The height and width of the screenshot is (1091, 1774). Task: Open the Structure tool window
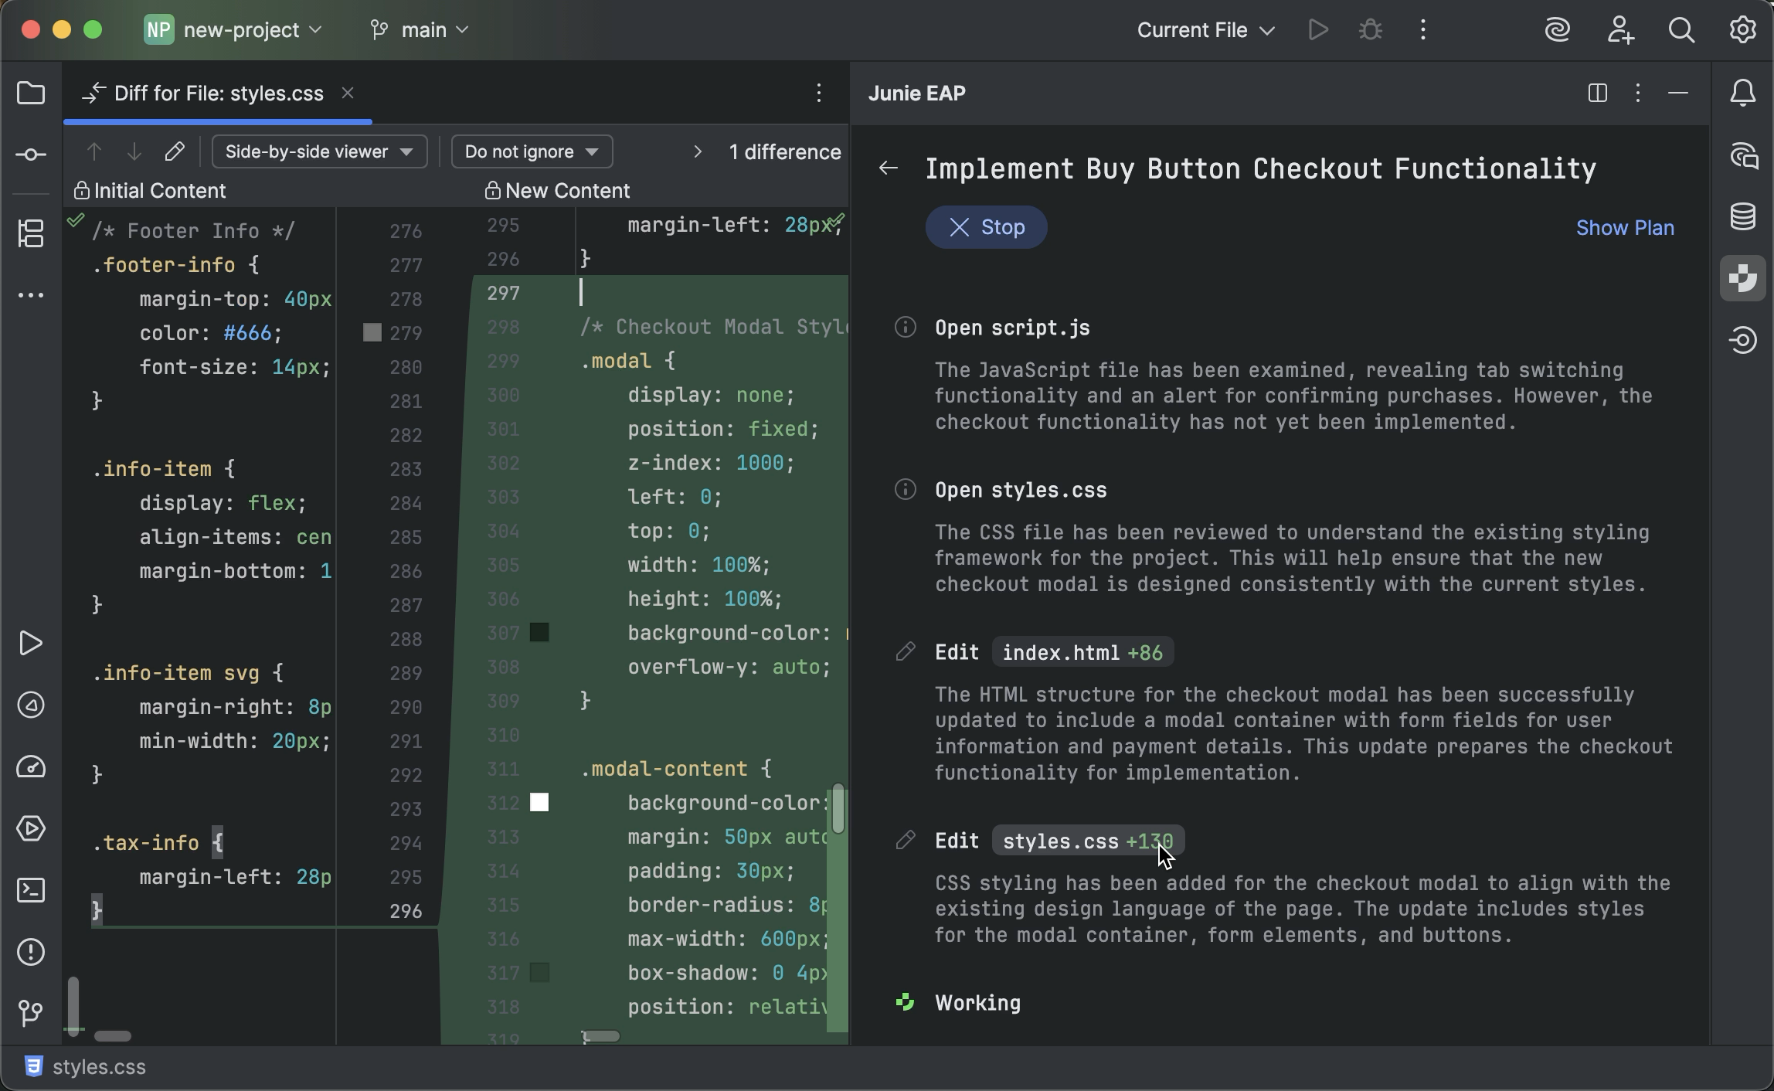pyautogui.click(x=31, y=233)
